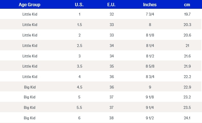The width and height of the screenshot is (202, 123).
Task: Select the cm column header
Action: tap(187, 5)
